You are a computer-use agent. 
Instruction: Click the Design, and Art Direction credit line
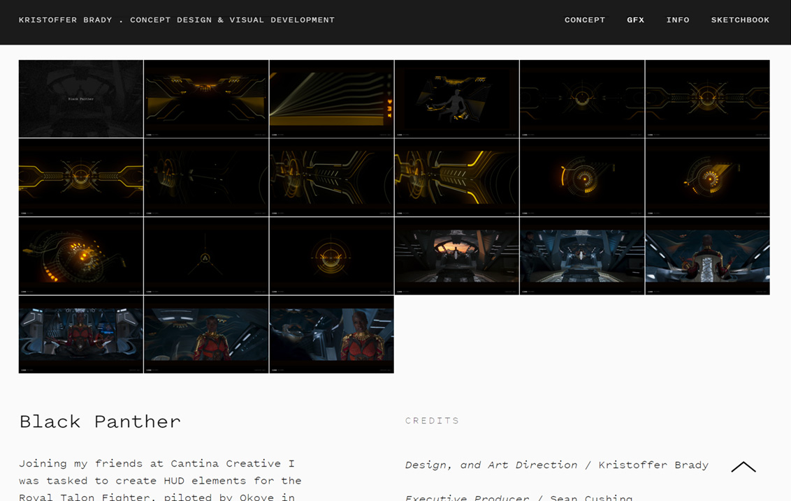pyautogui.click(x=556, y=465)
